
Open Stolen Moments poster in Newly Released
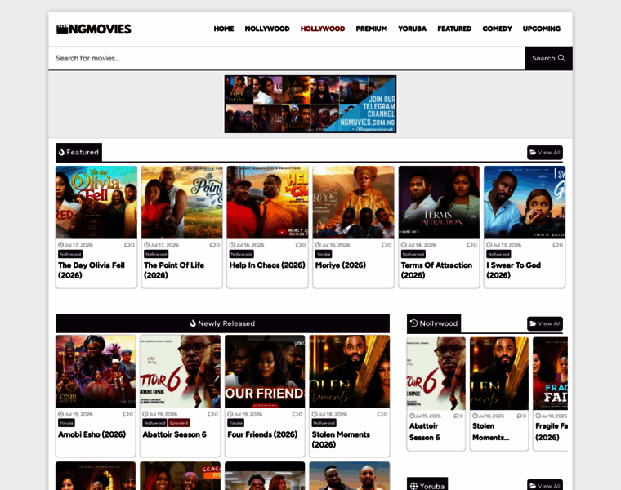(x=350, y=372)
